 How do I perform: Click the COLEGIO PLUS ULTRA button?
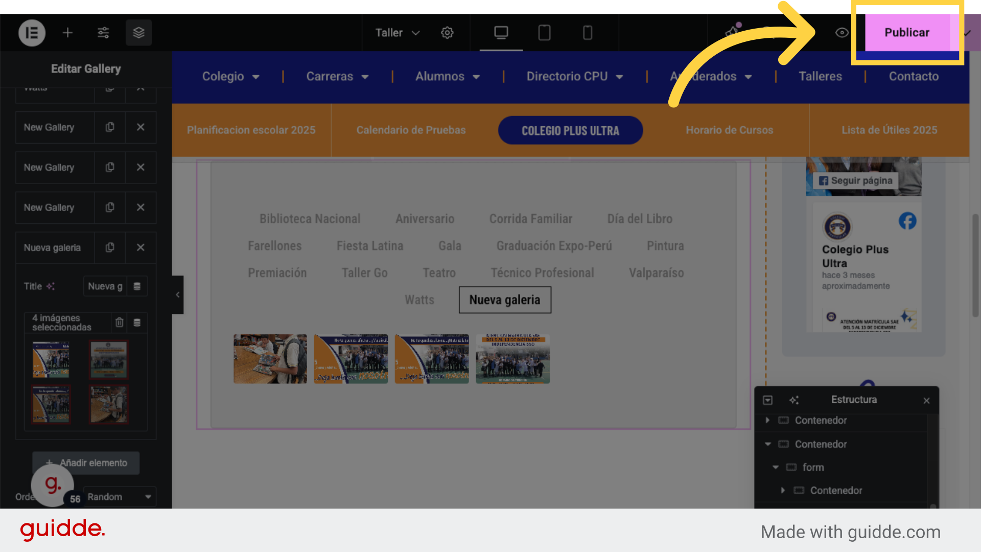[x=570, y=130]
